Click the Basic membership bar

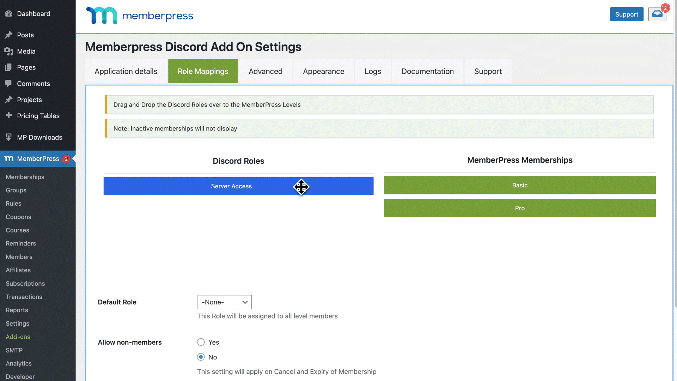520,185
